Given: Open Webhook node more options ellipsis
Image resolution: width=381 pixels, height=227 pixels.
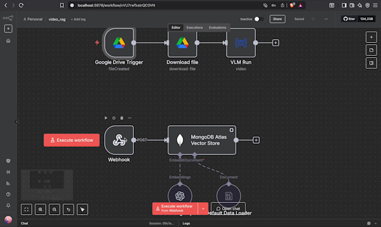Looking at the screenshot, I should point(130,118).
